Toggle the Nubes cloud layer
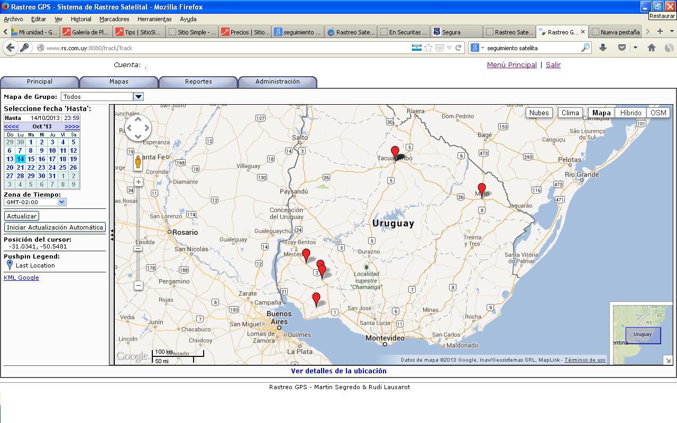677x423 pixels. (539, 113)
